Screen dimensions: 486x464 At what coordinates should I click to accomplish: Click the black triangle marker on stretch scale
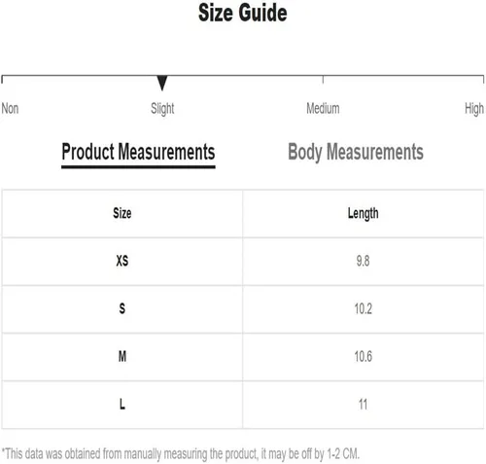tap(162, 83)
